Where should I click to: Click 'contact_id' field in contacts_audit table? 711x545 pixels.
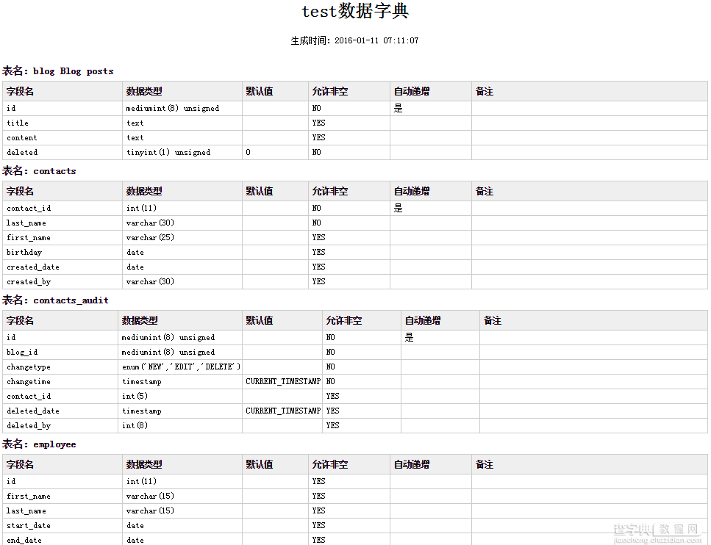point(60,397)
